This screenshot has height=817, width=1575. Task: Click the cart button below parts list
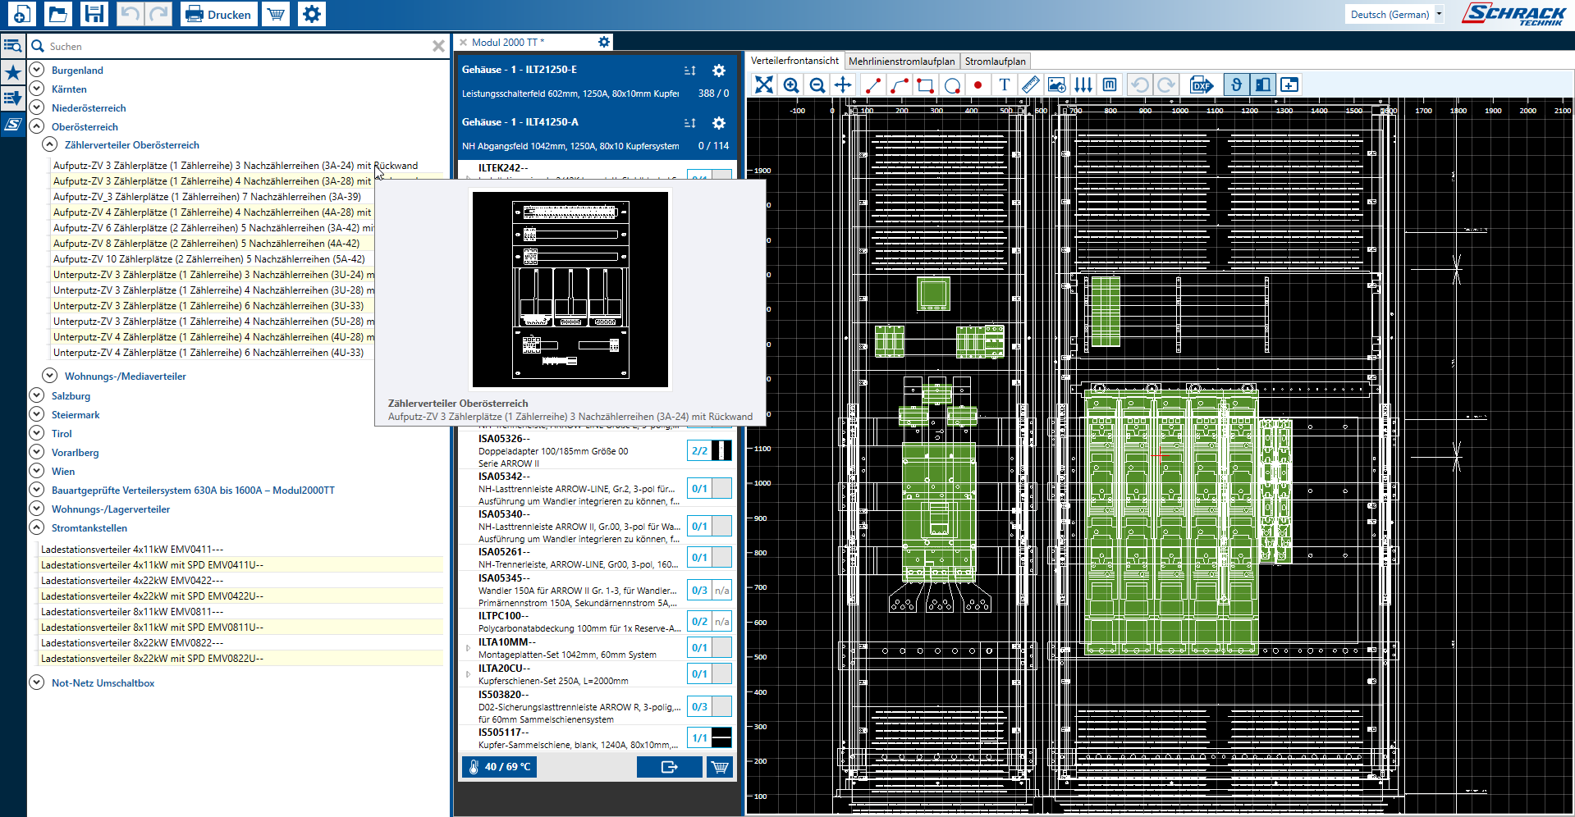[720, 767]
